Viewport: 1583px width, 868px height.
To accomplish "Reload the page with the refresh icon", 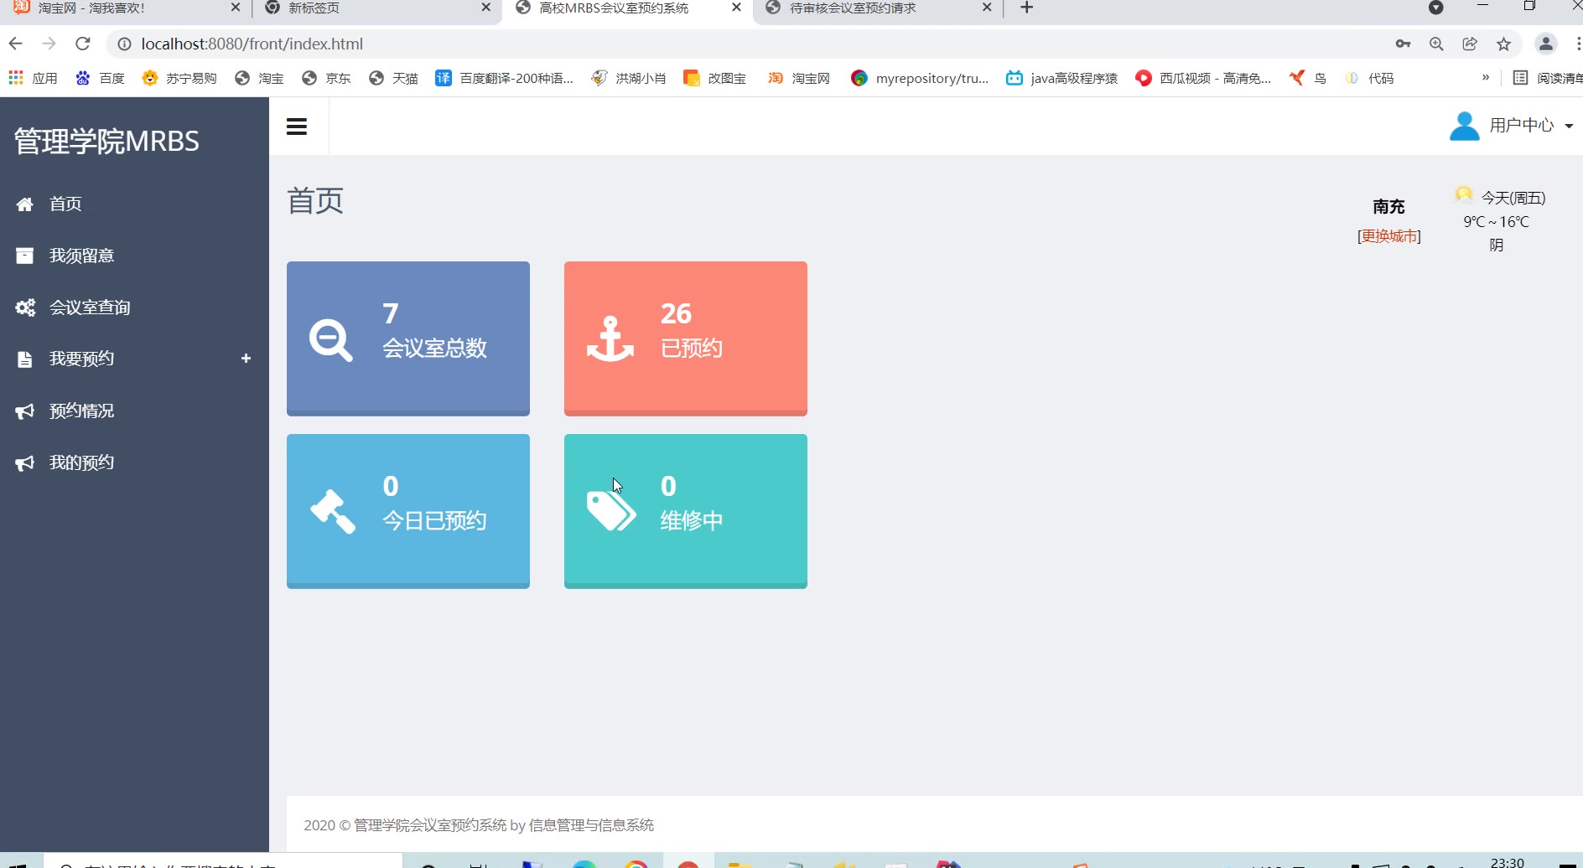I will tap(82, 44).
